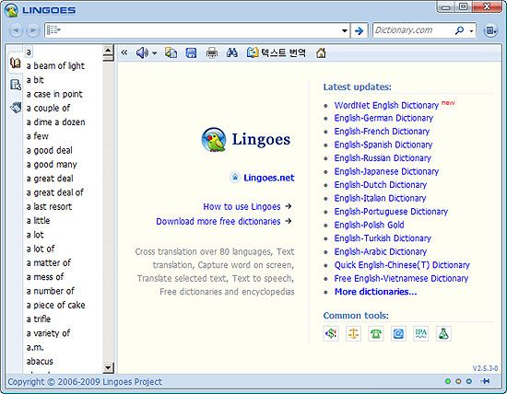Open English-Portuguese Dictionary link

tap(391, 212)
